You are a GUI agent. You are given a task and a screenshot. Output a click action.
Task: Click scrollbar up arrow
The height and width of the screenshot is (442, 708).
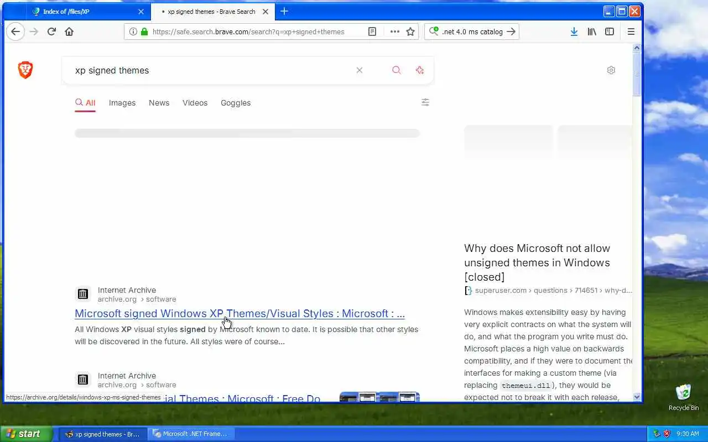637,48
